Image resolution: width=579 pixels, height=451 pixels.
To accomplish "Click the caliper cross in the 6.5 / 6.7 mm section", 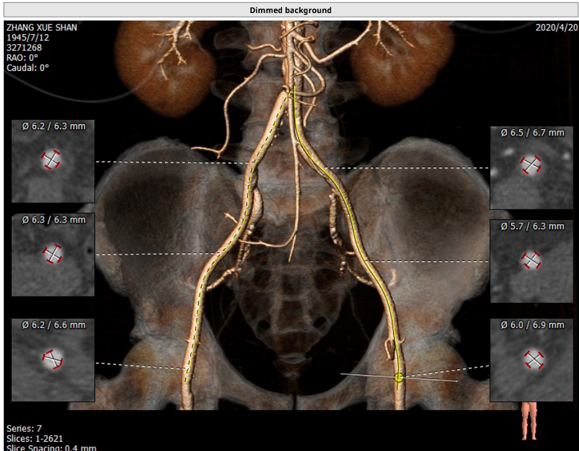I will click(x=531, y=165).
